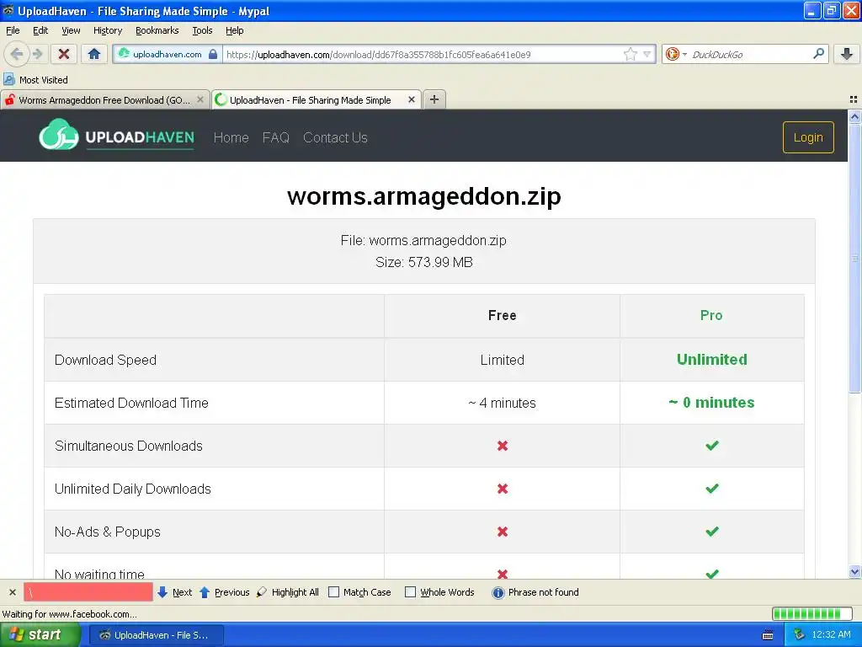862x647 pixels.
Task: Click the network tray icon by the clock
Action: [800, 635]
